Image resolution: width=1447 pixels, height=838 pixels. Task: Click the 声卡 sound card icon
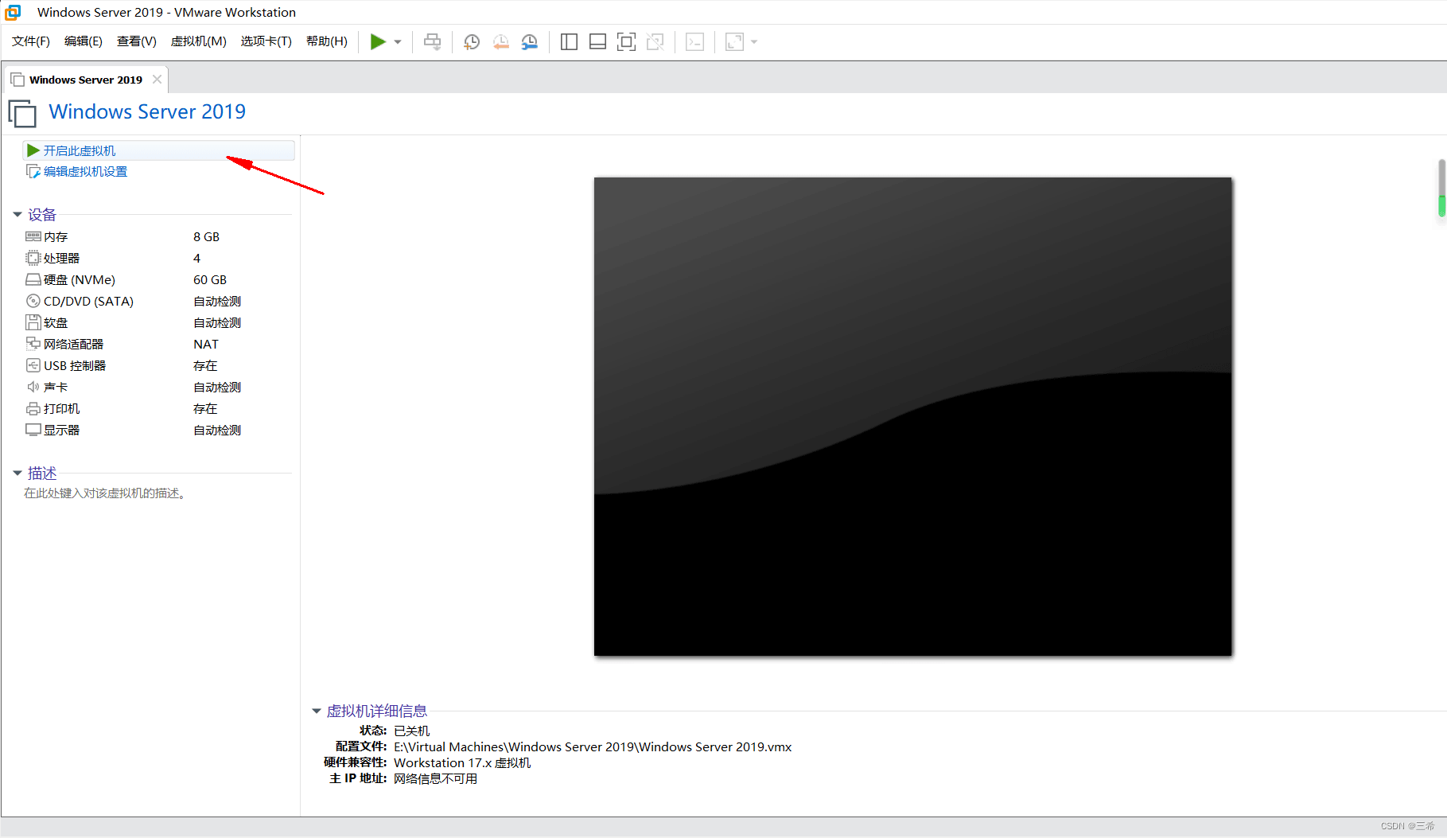(33, 387)
